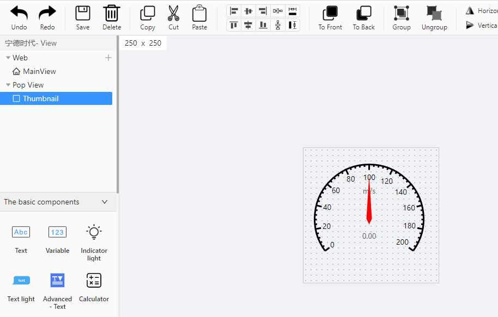Pick the Text component

point(21,240)
